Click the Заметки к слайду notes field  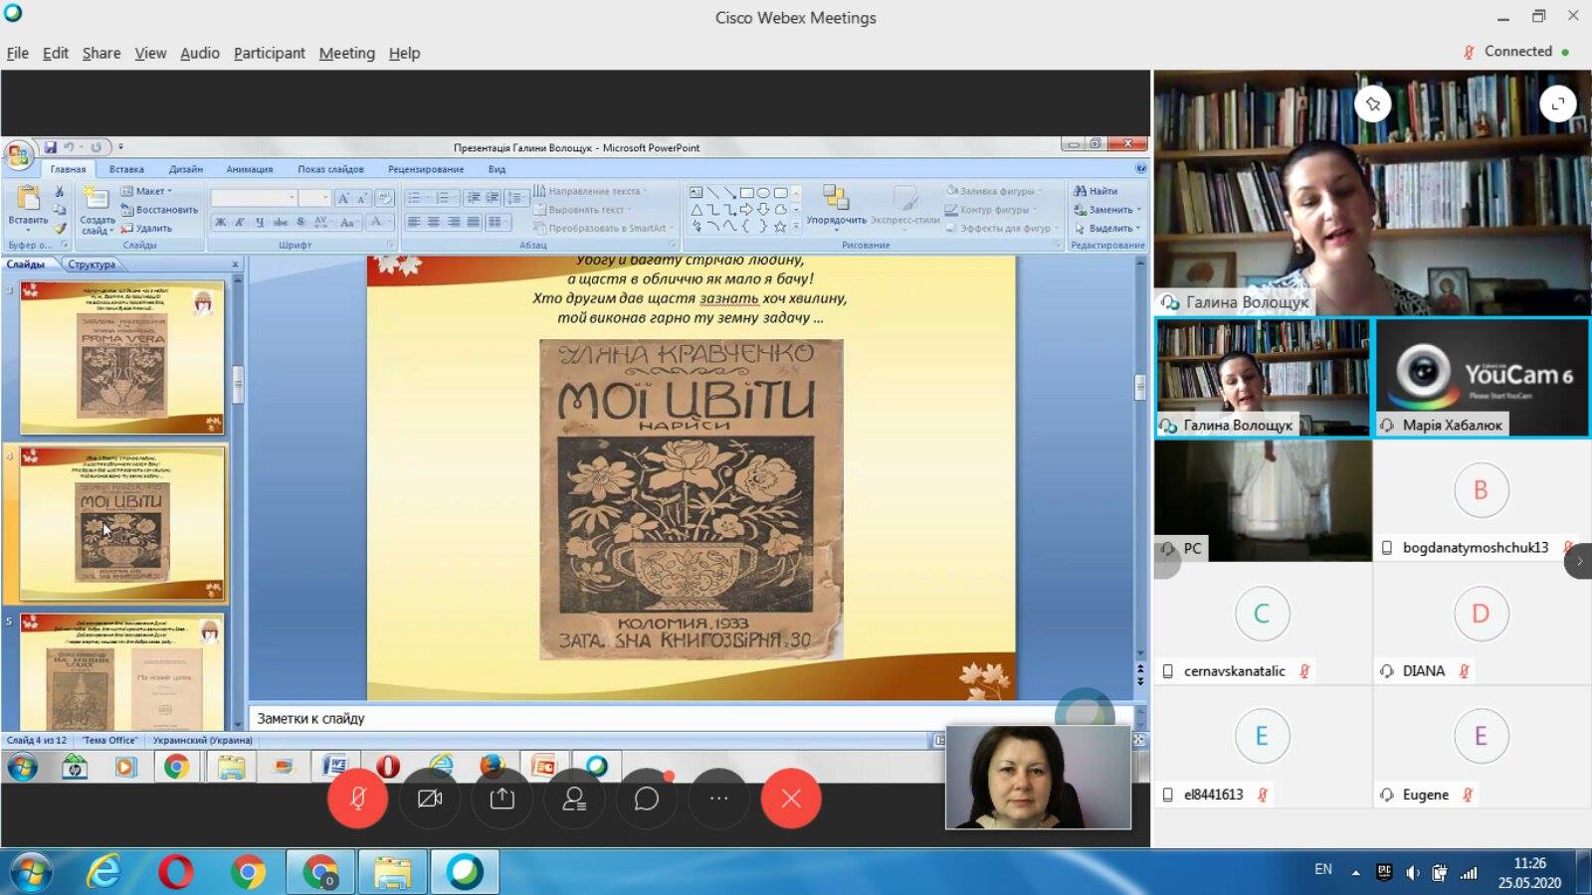pyautogui.click(x=691, y=718)
